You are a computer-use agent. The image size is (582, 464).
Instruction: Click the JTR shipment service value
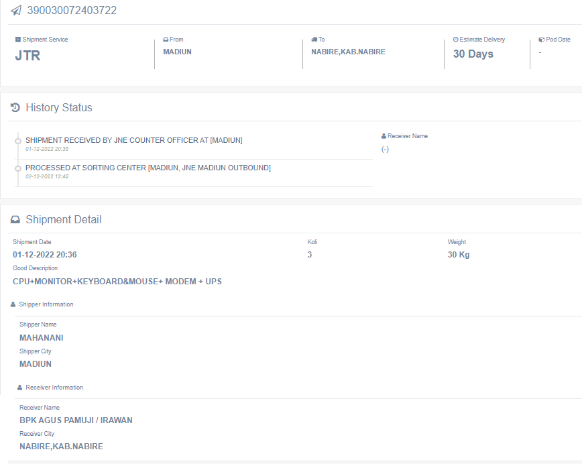(x=27, y=56)
